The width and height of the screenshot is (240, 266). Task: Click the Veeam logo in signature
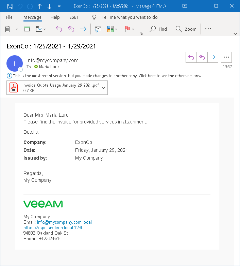pyautogui.click(x=43, y=204)
